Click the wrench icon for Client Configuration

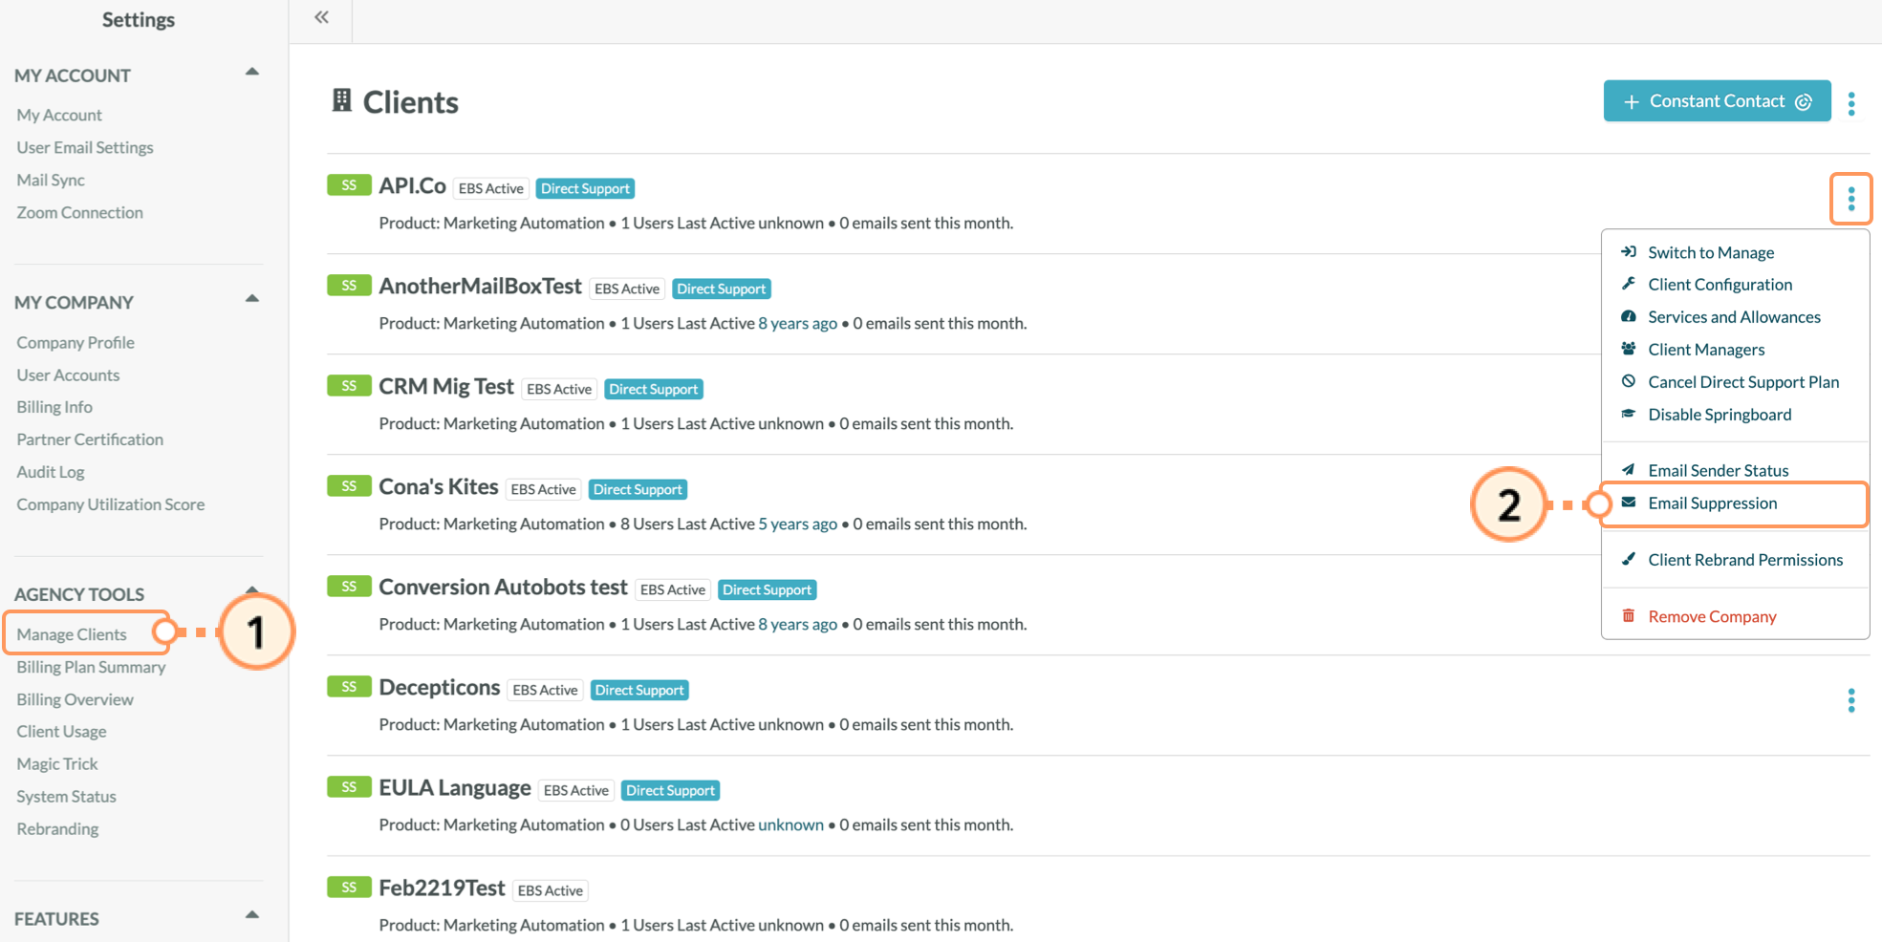(x=1629, y=284)
